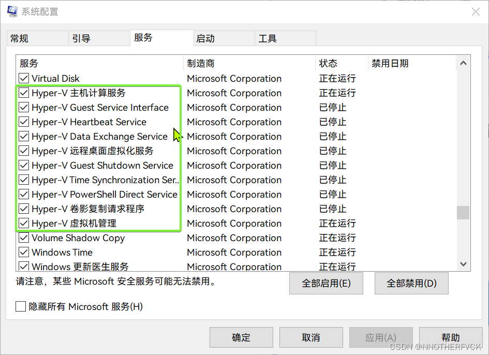Toggle Hyper-V 卷影复制请求程序 checkbox
This screenshot has height=355, width=489.
[x=24, y=209]
